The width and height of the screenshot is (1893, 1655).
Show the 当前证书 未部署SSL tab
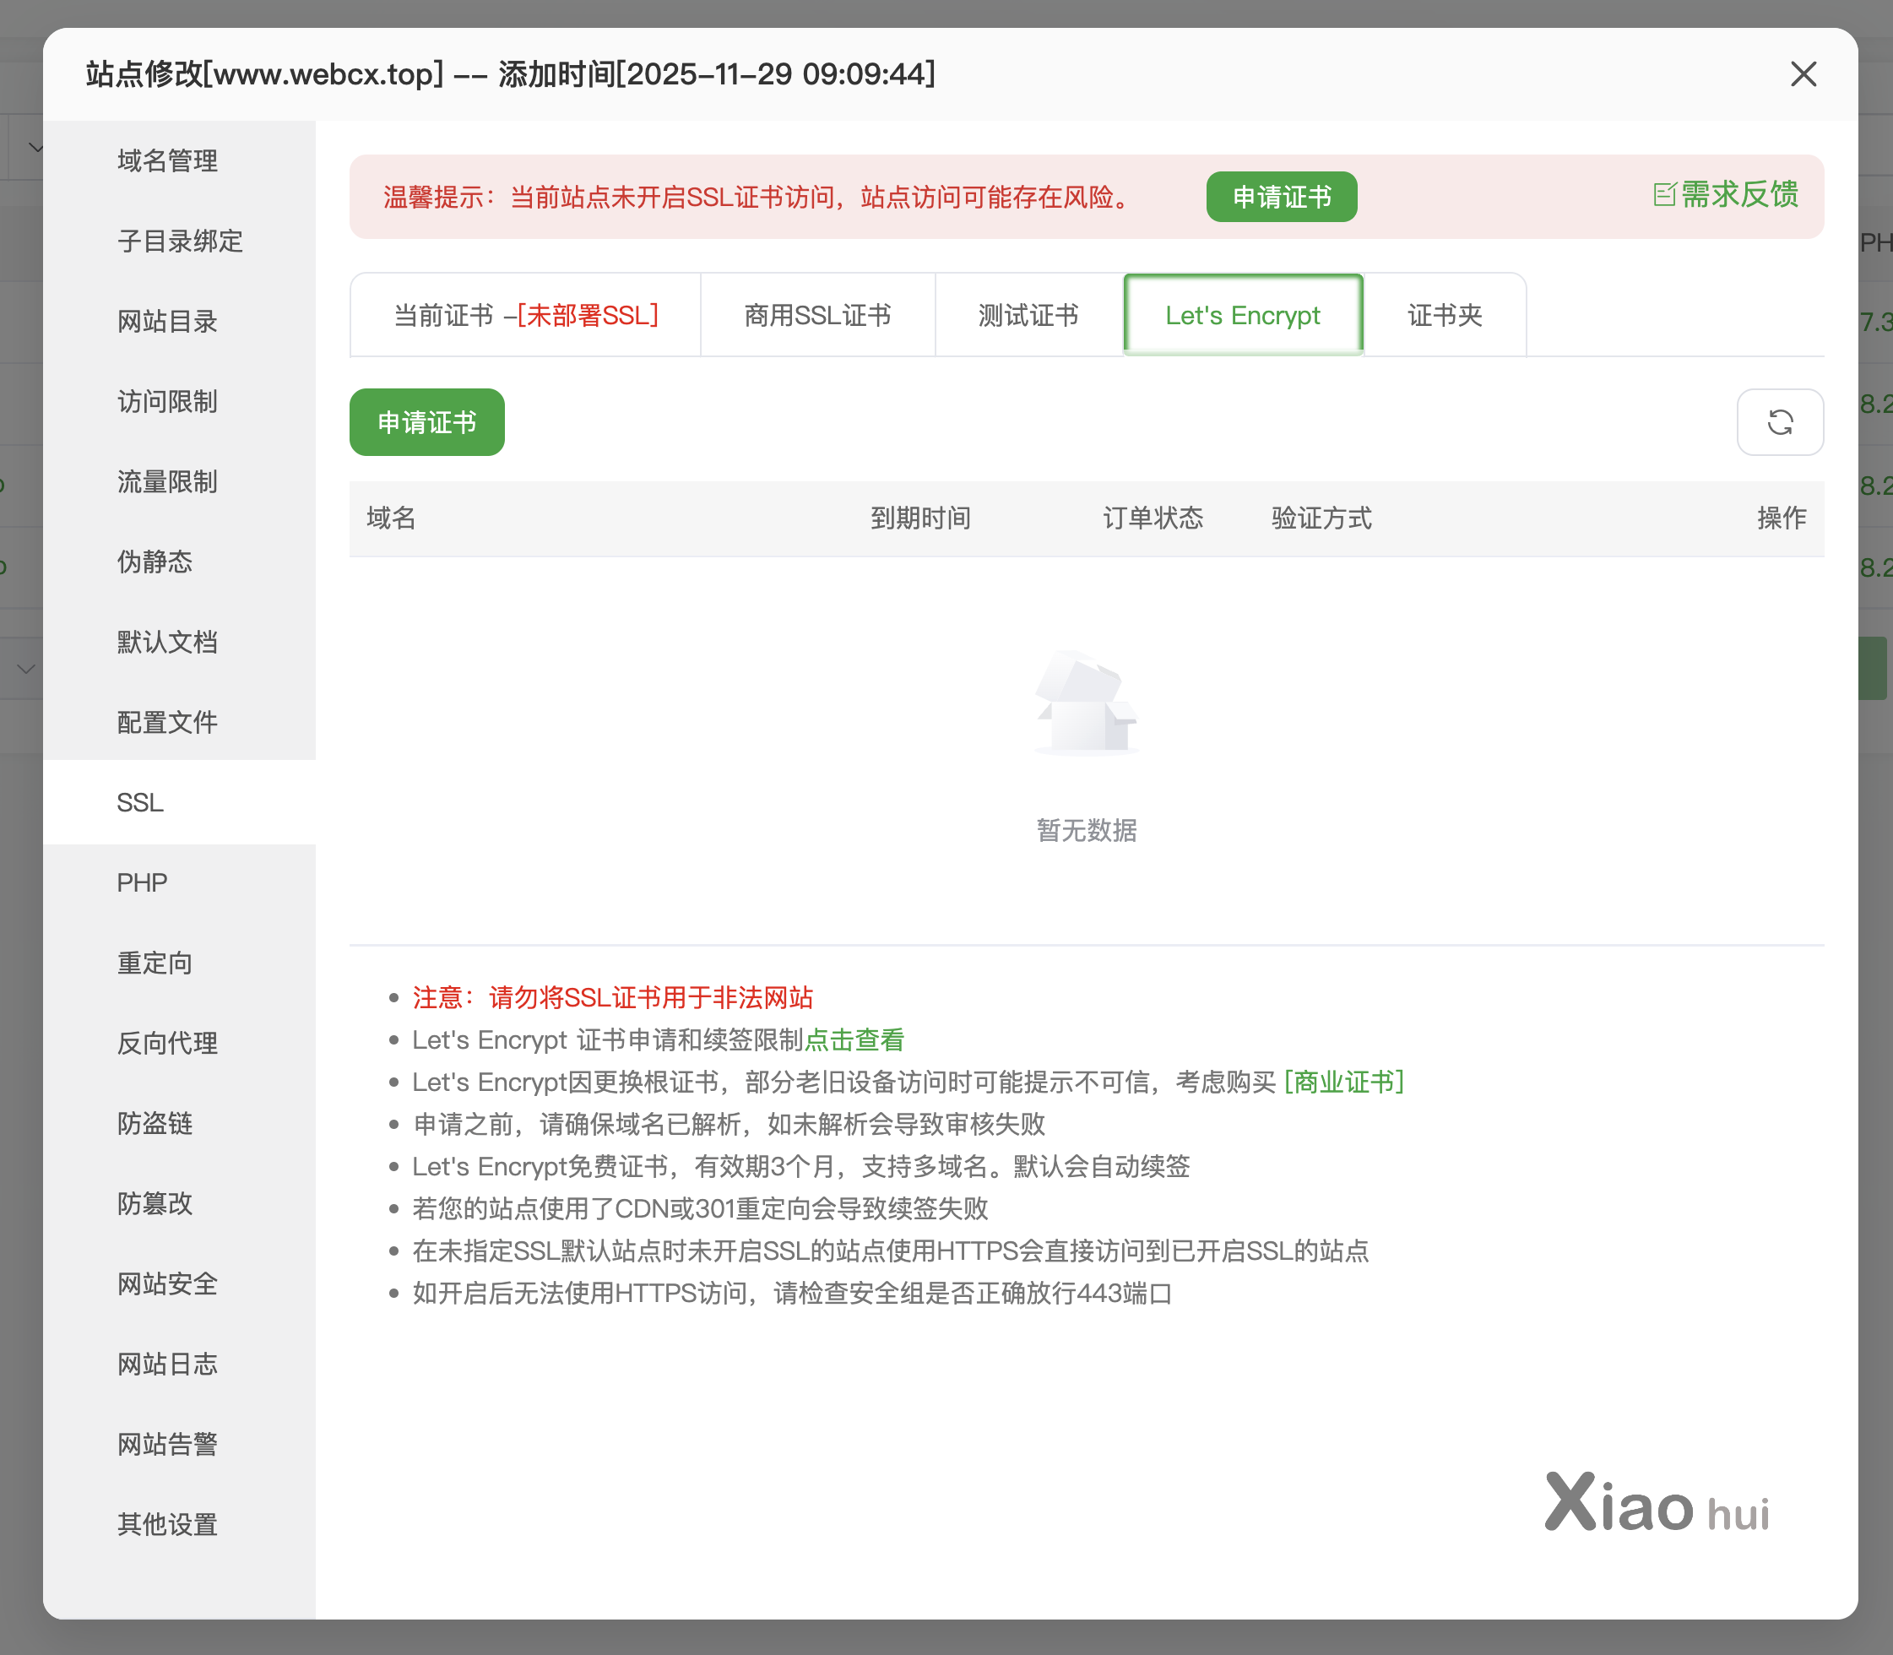tap(525, 316)
